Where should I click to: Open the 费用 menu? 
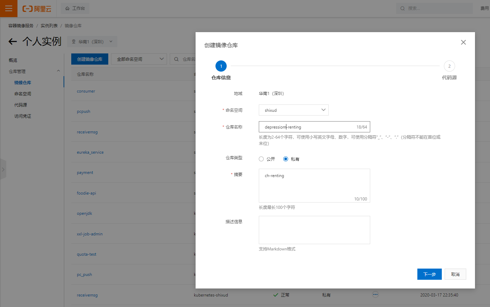coord(485,8)
